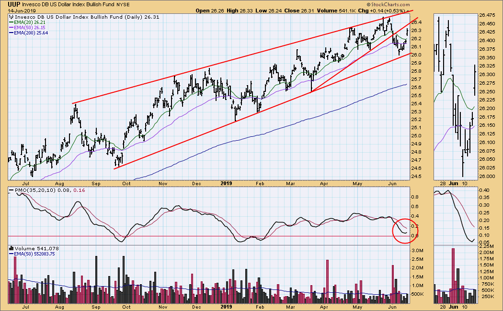Click the '25.9' price axis label

[416, 63]
